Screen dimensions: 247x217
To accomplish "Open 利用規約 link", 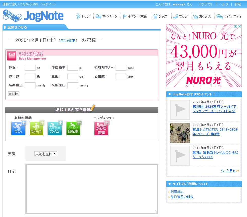I will tap(177, 192).
